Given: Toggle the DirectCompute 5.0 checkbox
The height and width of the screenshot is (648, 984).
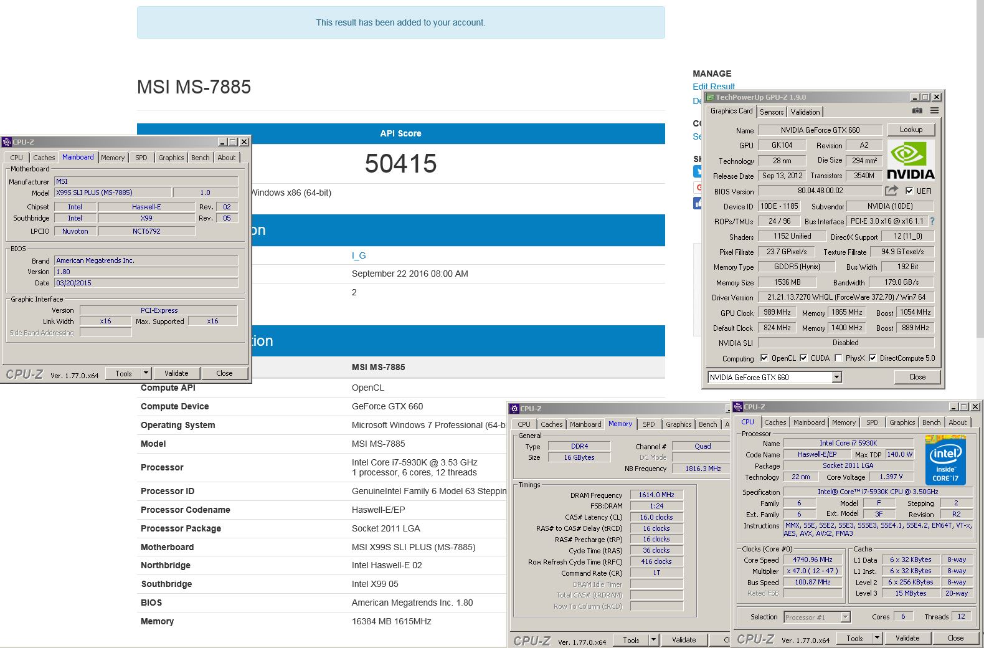Looking at the screenshot, I should click(873, 358).
